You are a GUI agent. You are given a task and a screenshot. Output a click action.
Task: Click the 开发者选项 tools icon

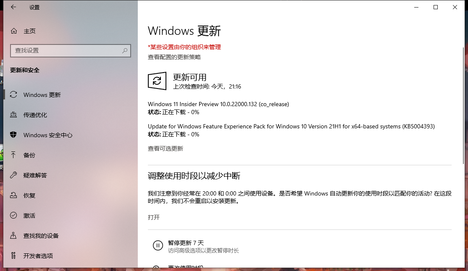pyautogui.click(x=14, y=256)
